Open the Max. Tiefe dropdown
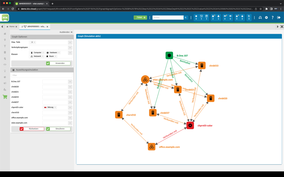 [x=70, y=42]
